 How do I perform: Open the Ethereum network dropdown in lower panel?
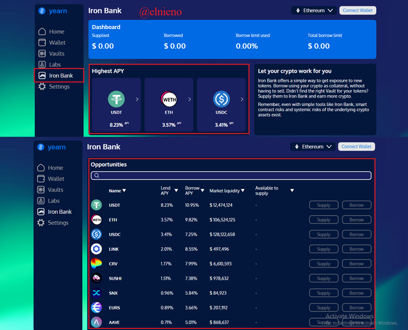313,147
